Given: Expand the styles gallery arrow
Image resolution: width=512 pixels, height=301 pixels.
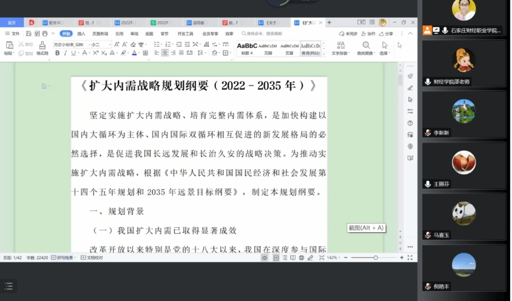Looking at the screenshot, I should pyautogui.click(x=324, y=54).
